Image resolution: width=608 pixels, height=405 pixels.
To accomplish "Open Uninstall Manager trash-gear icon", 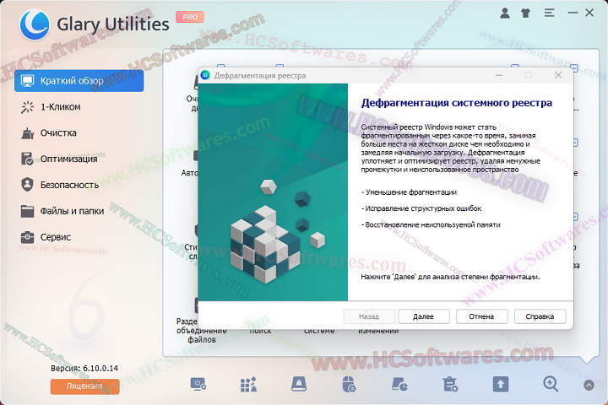I will [450, 385].
